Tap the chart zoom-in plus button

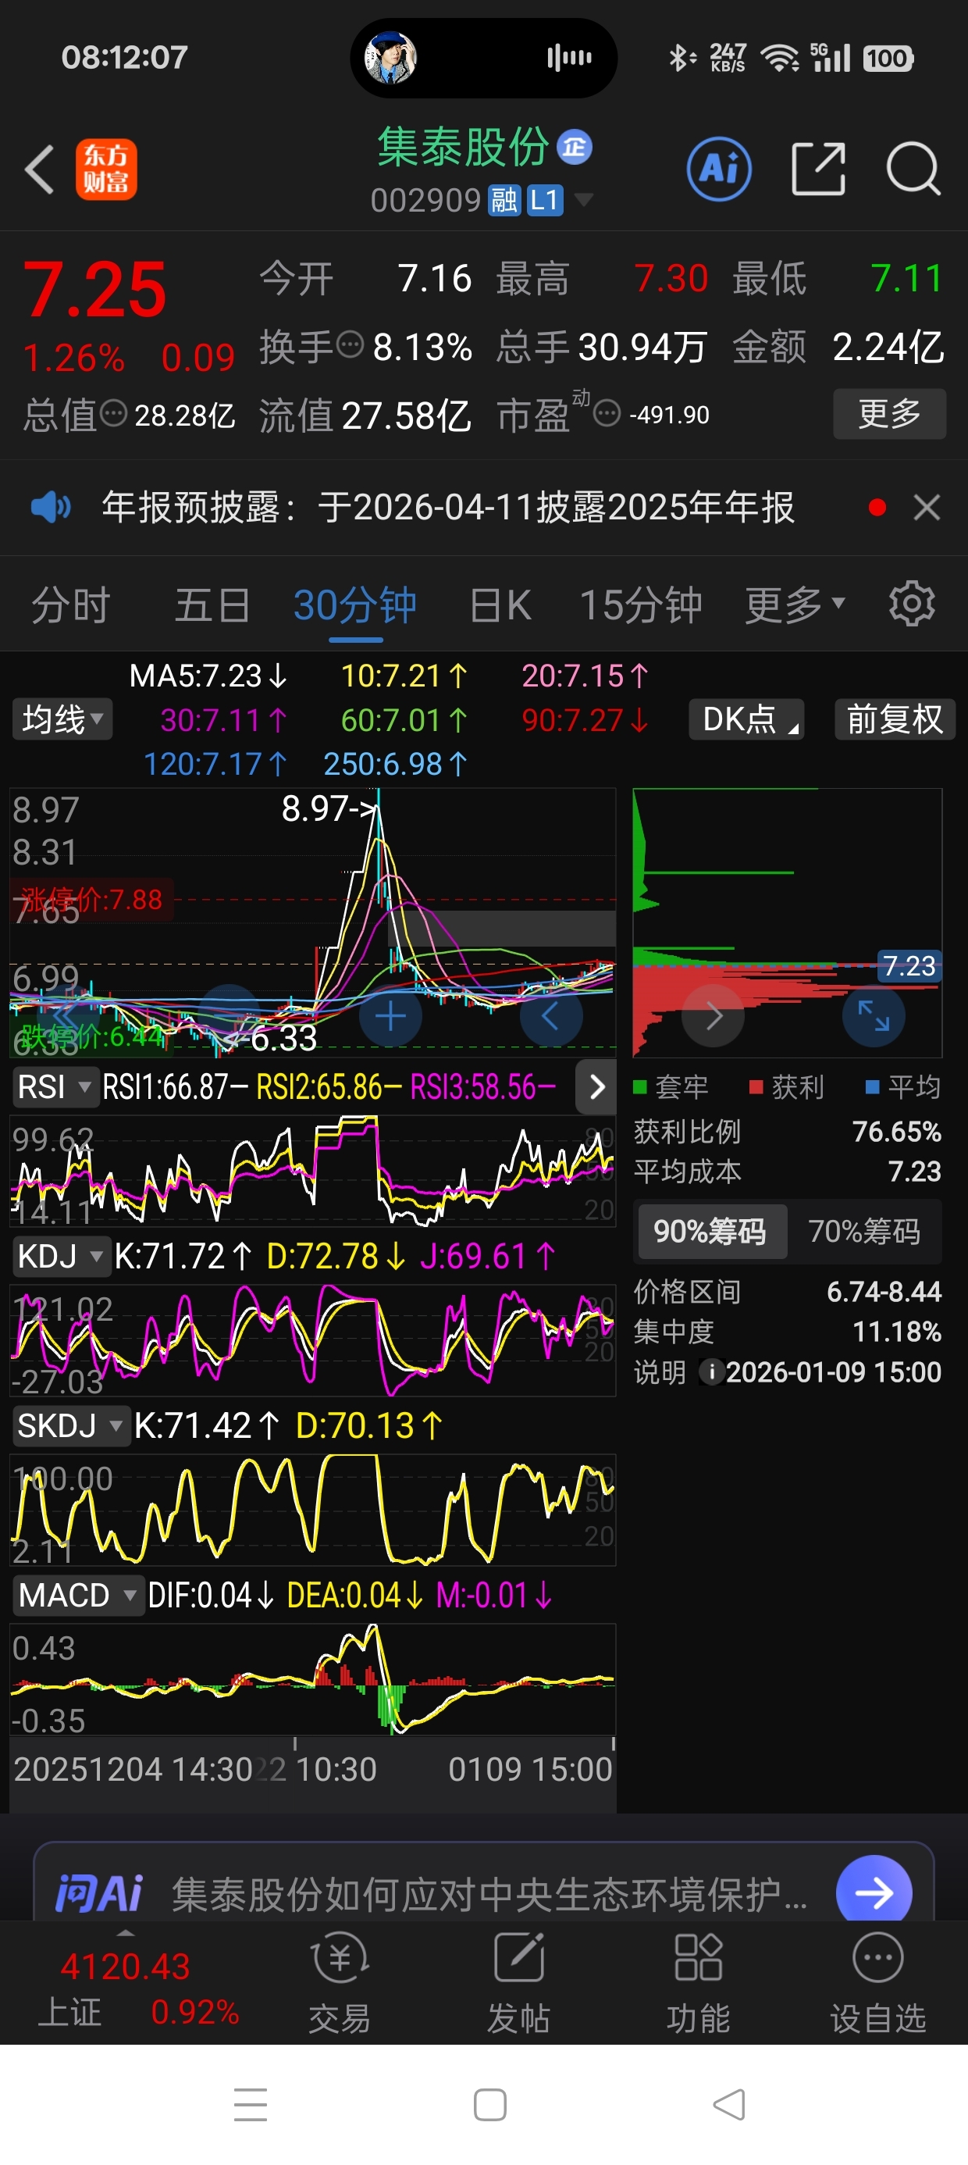pos(390,1016)
